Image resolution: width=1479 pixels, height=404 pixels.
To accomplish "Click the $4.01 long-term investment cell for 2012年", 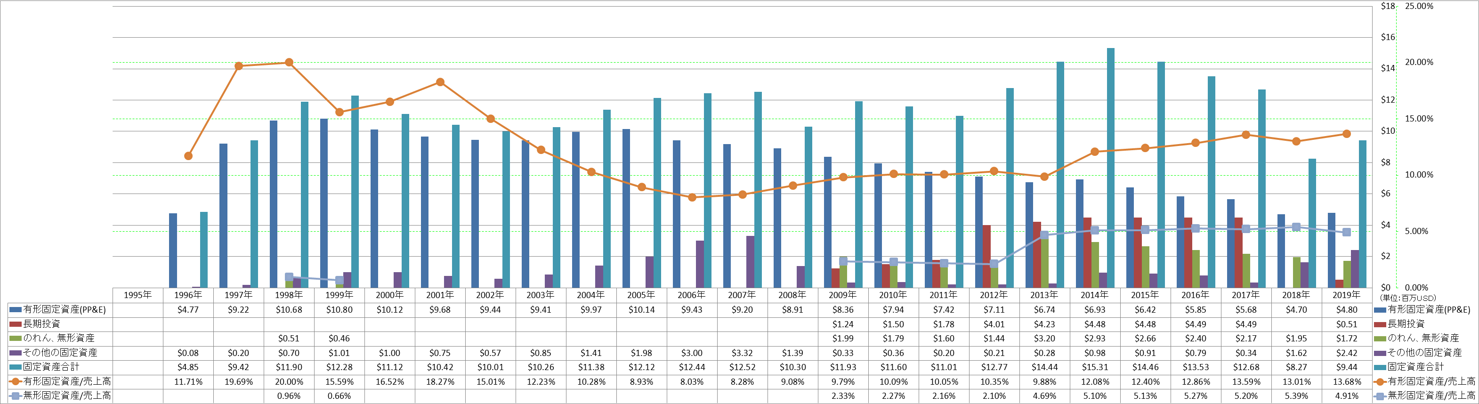I will pyautogui.click(x=994, y=324).
